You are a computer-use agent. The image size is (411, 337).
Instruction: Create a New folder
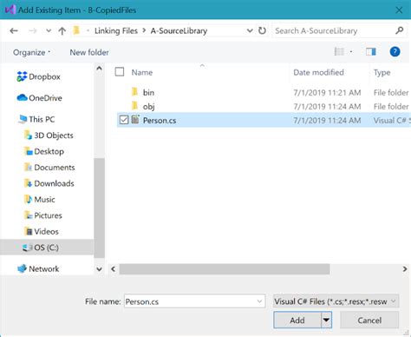pyautogui.click(x=89, y=52)
